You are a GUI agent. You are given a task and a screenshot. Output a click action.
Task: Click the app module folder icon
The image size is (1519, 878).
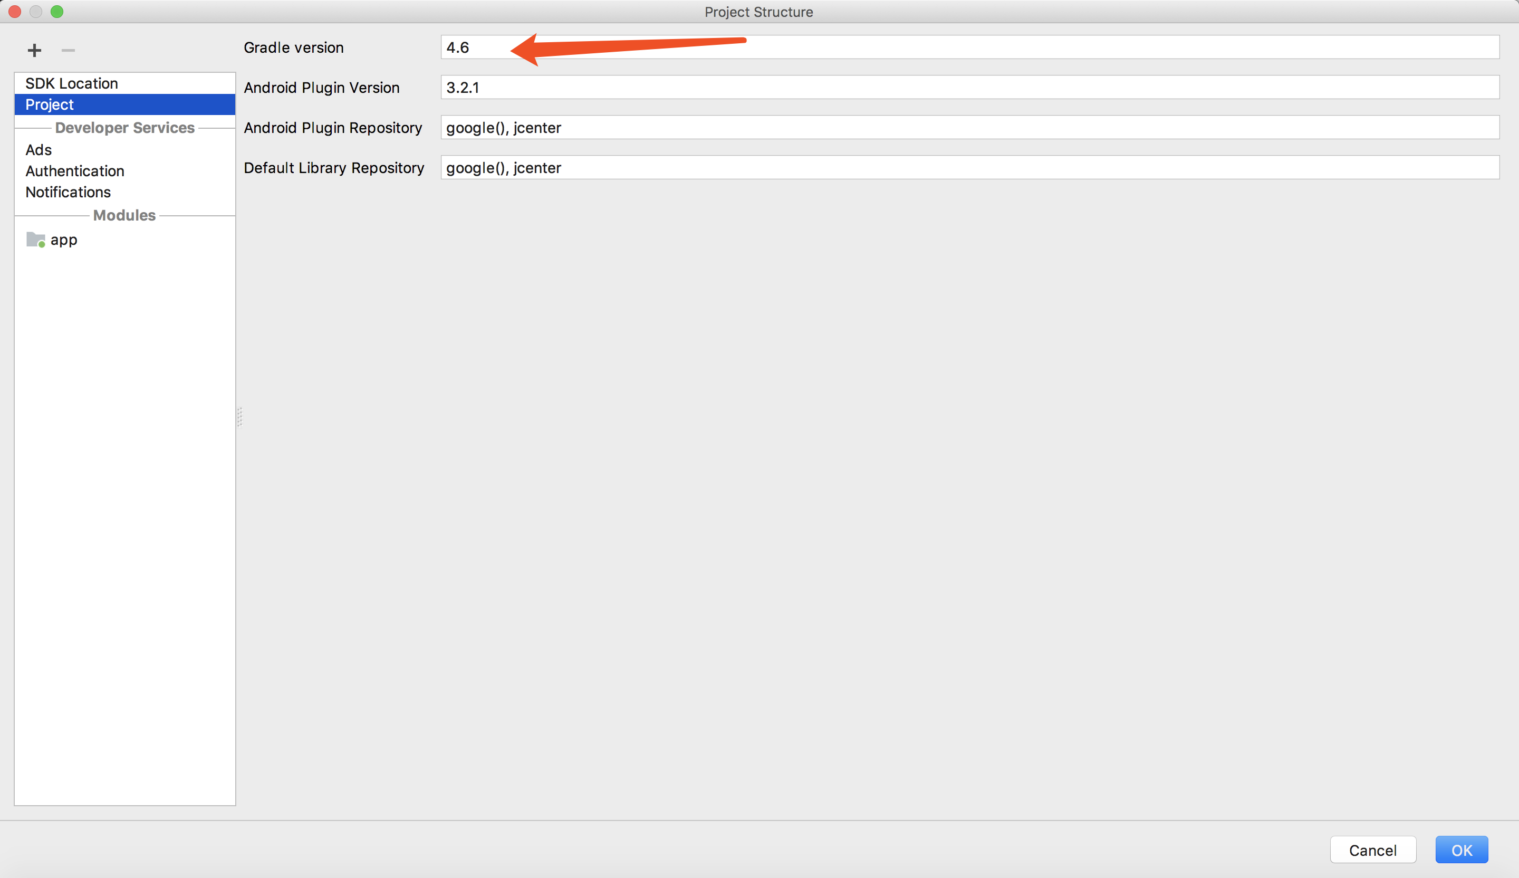click(x=35, y=240)
